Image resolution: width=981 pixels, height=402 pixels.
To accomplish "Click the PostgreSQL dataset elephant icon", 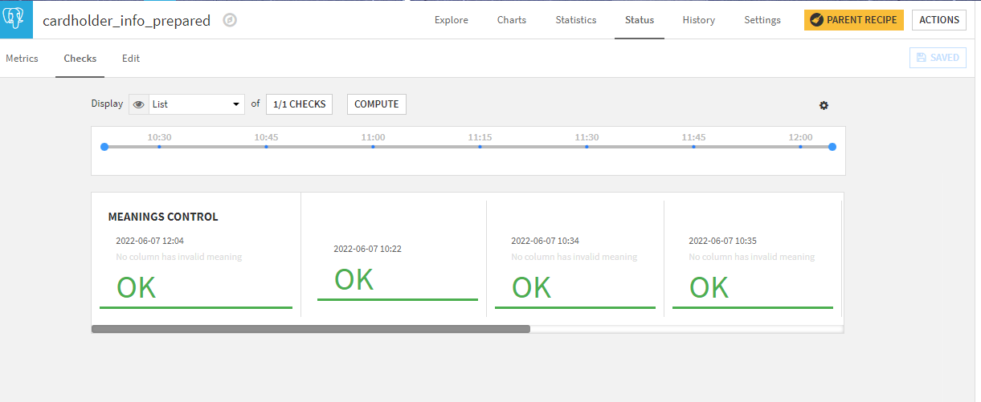I will [x=16, y=20].
